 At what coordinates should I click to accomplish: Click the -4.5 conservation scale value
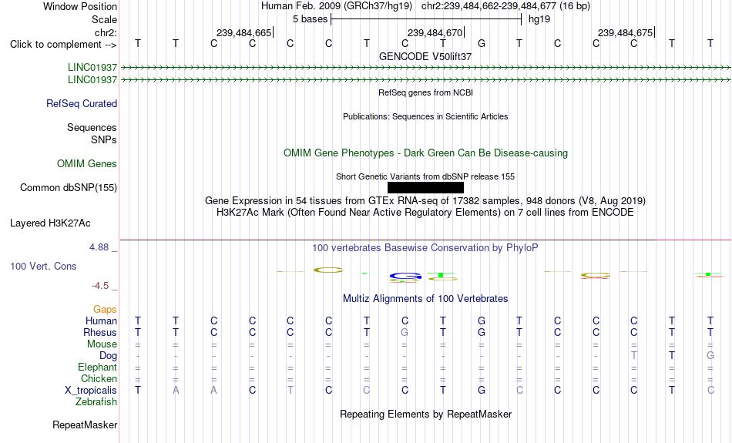coord(100,286)
